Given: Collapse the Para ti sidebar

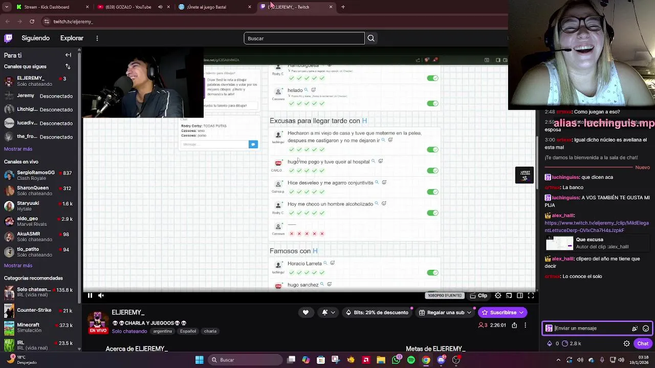Looking at the screenshot, I should pos(68,55).
